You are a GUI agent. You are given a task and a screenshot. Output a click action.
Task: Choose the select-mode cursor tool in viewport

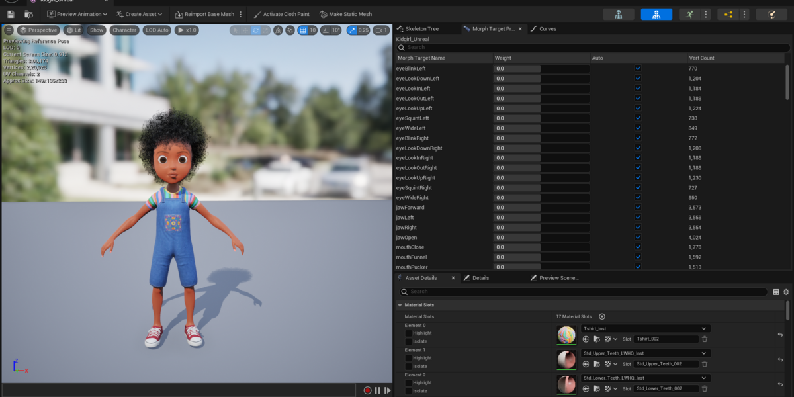[236, 30]
